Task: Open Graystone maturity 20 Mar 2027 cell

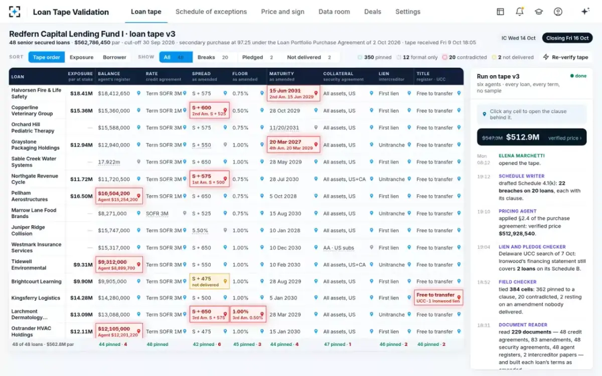Action: click(x=293, y=145)
